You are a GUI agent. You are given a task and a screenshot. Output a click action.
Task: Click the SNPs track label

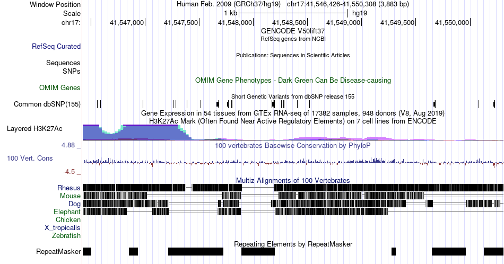coord(72,71)
